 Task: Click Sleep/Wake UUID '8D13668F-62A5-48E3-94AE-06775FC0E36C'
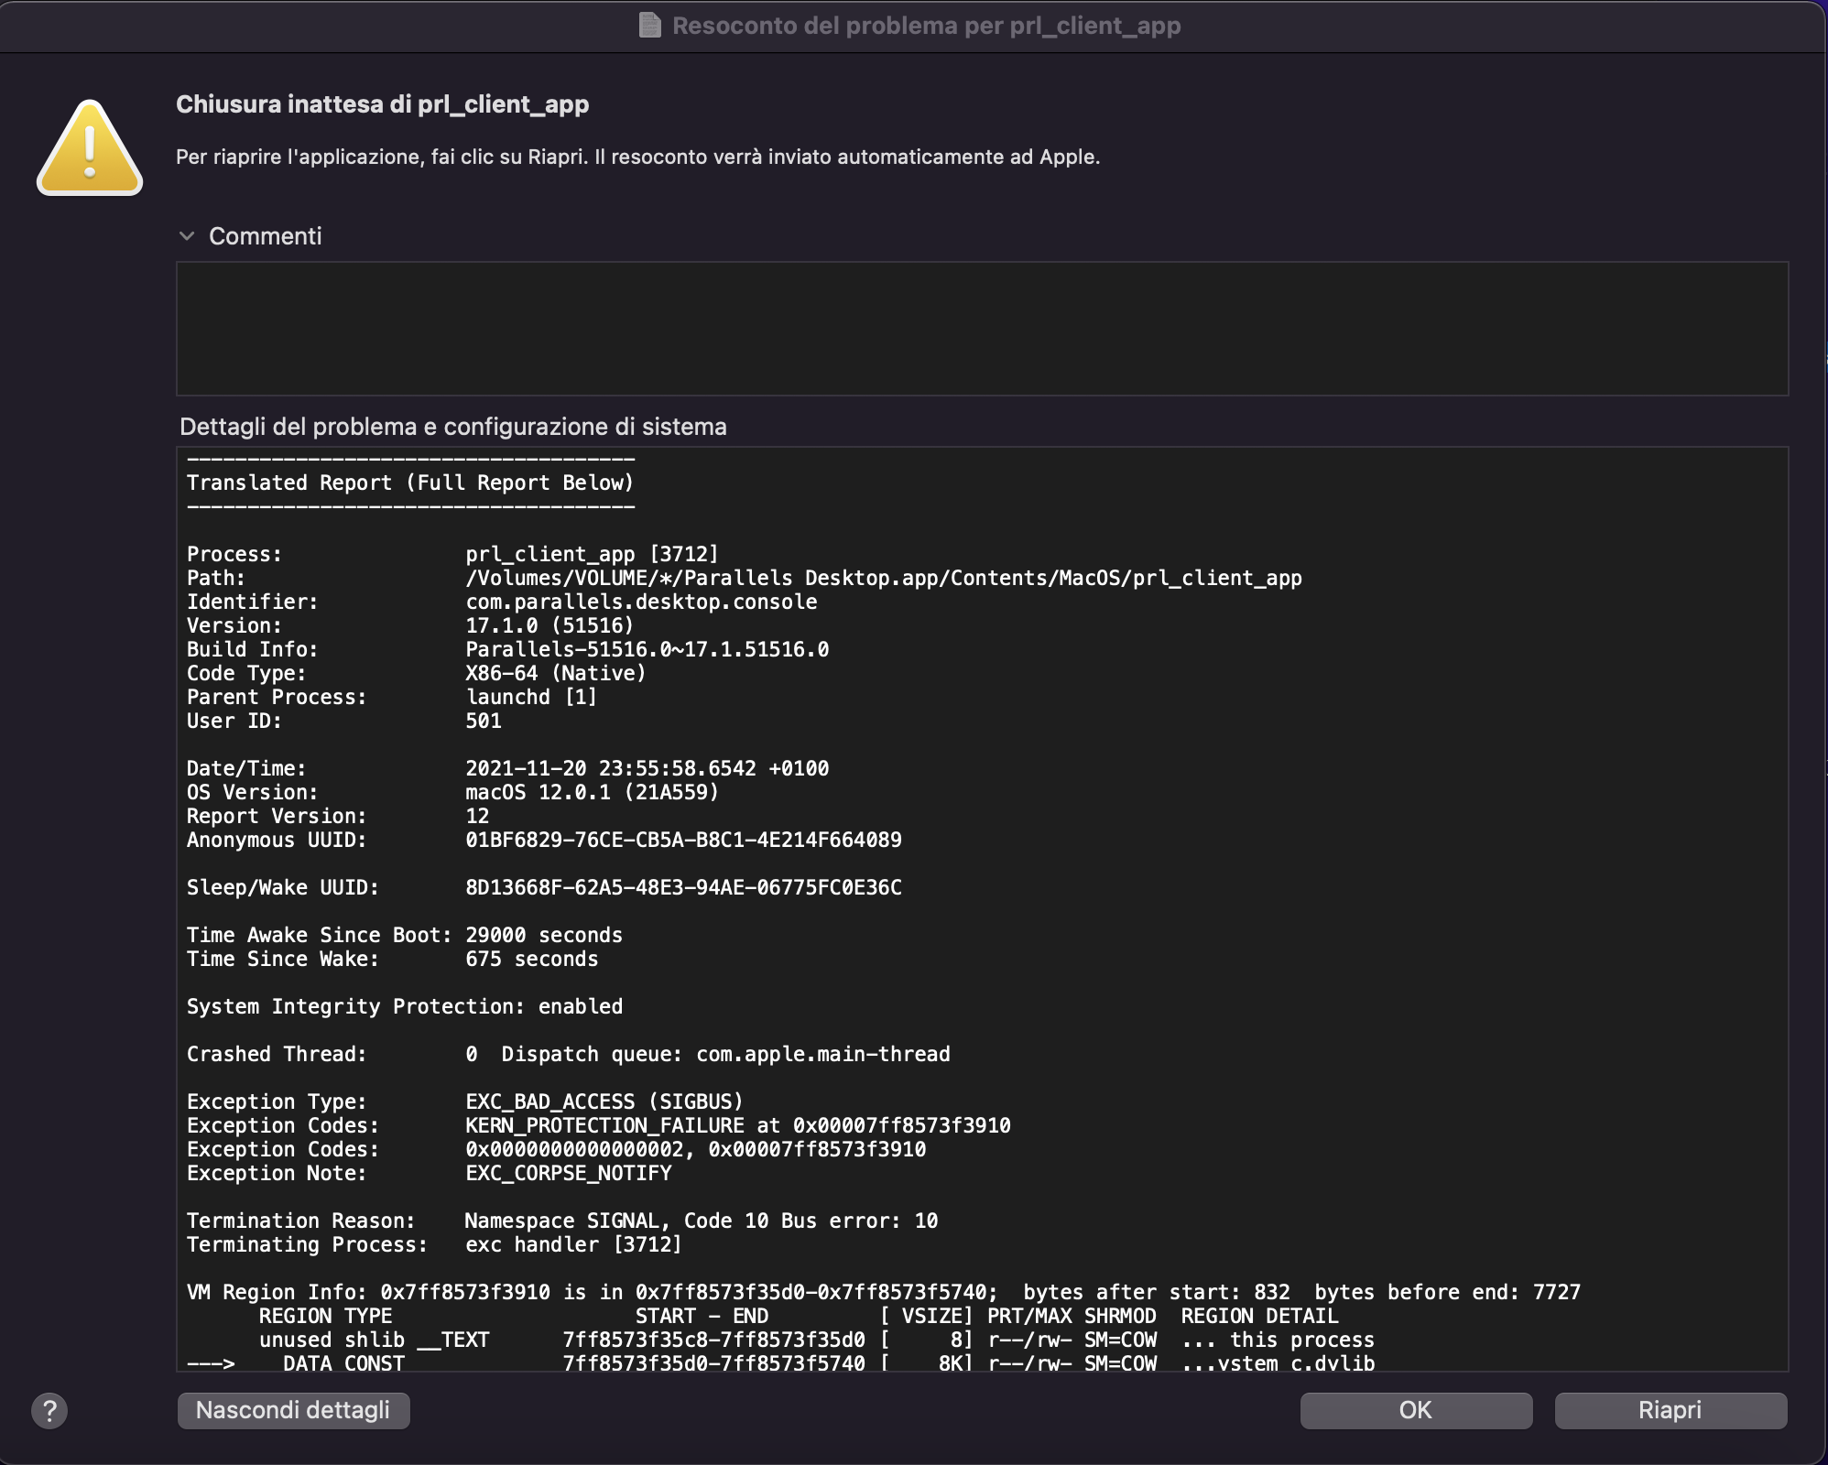[683, 887]
